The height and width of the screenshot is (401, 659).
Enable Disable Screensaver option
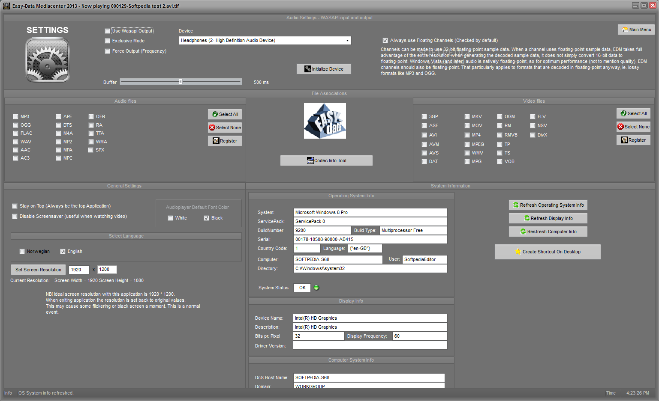[15, 216]
